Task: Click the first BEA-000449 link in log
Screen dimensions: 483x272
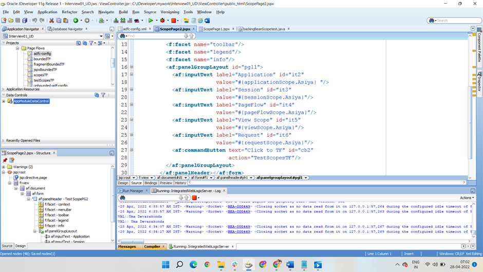Action: pyautogui.click(x=239, y=206)
